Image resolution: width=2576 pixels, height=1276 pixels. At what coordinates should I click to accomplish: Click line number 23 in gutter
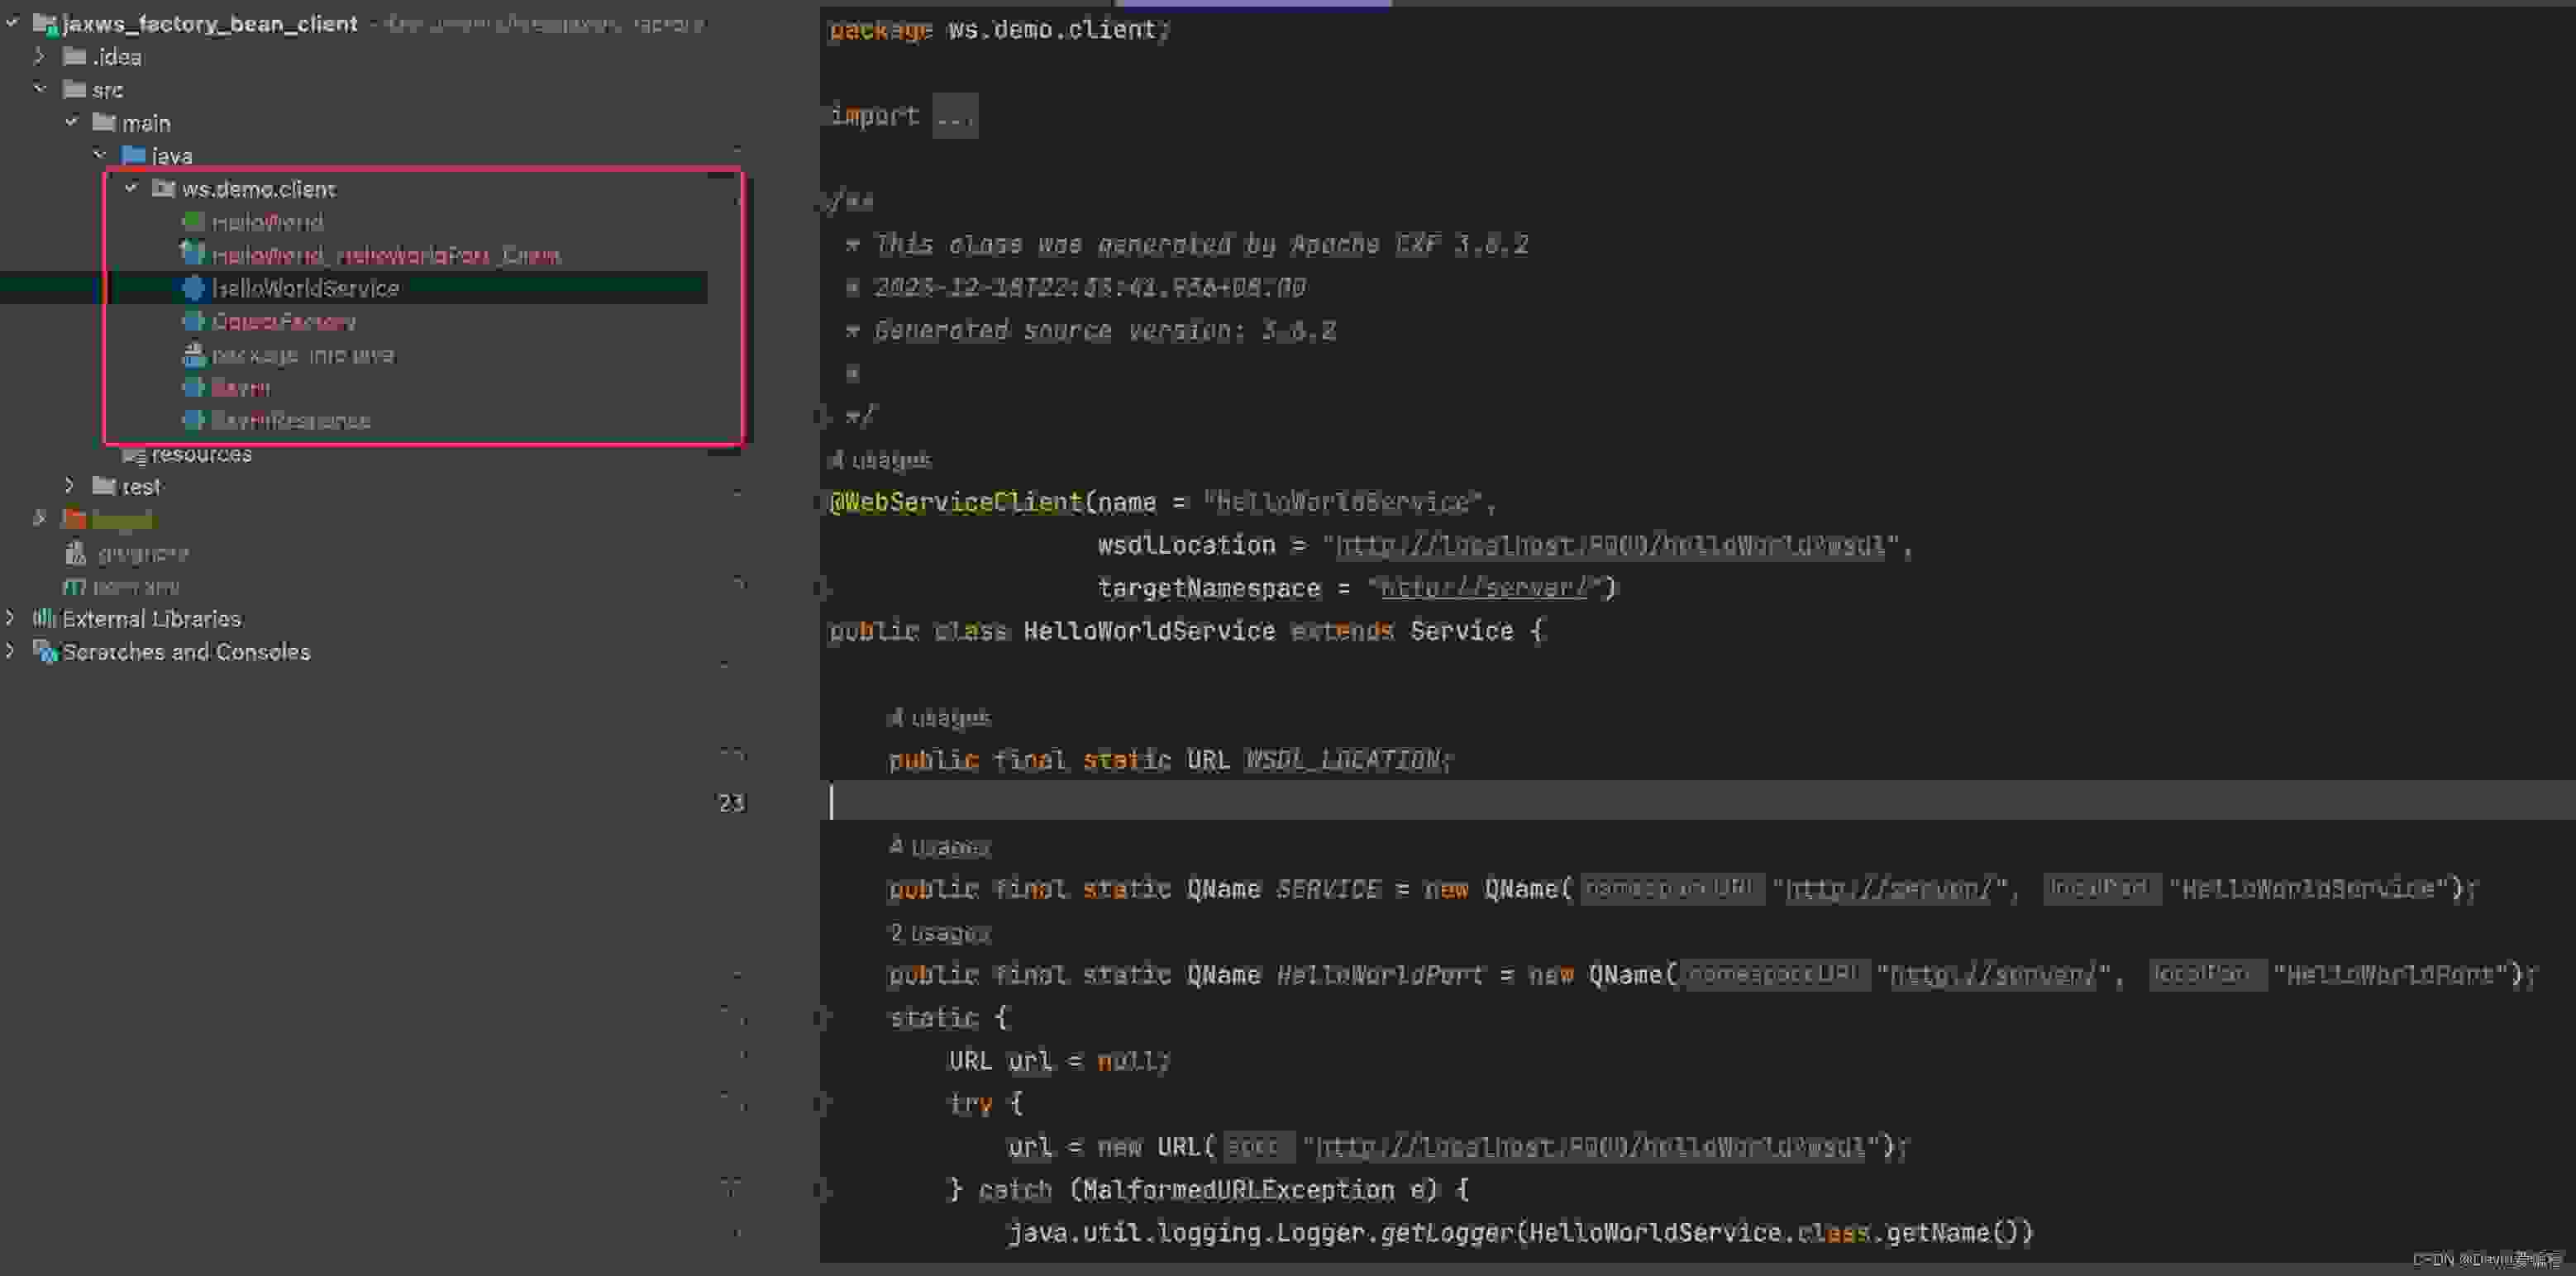732,803
